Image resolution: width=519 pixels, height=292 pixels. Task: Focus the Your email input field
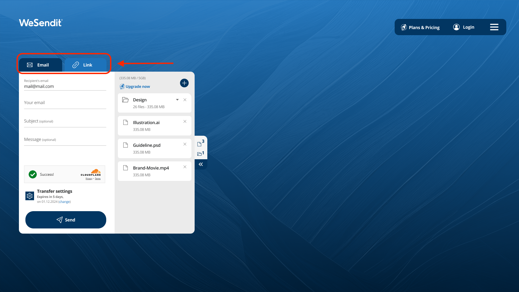click(x=65, y=103)
